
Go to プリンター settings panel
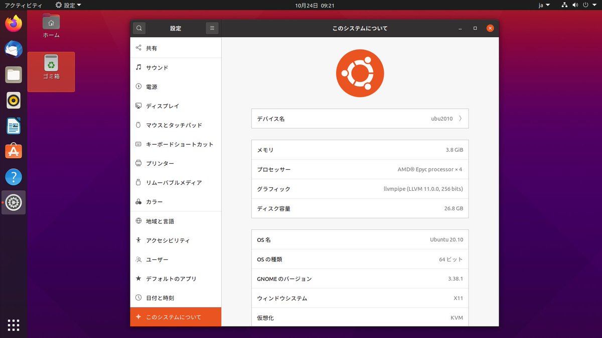point(176,163)
